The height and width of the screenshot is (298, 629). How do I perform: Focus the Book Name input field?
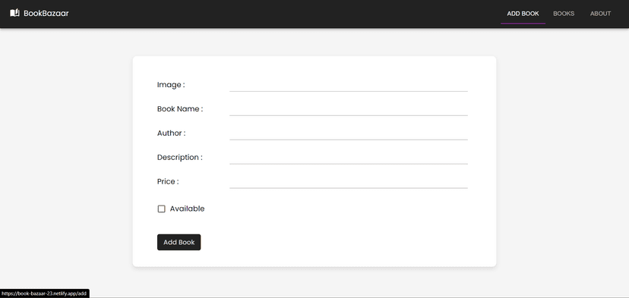pyautogui.click(x=349, y=109)
